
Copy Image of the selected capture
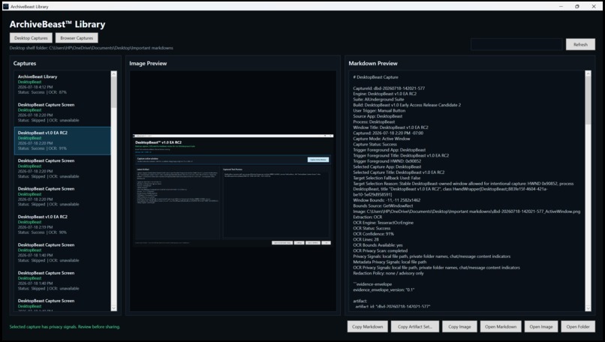click(x=459, y=326)
